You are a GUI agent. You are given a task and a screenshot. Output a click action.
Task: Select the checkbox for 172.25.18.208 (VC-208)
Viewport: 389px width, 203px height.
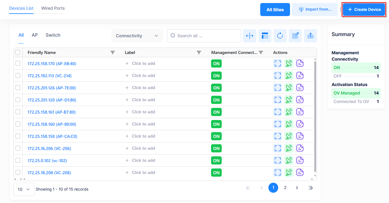[x=18, y=172]
